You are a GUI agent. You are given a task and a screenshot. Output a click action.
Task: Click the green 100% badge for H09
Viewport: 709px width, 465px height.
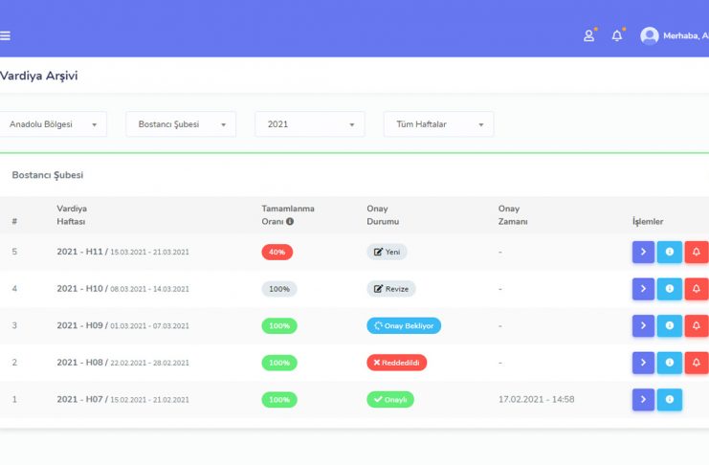click(x=279, y=325)
